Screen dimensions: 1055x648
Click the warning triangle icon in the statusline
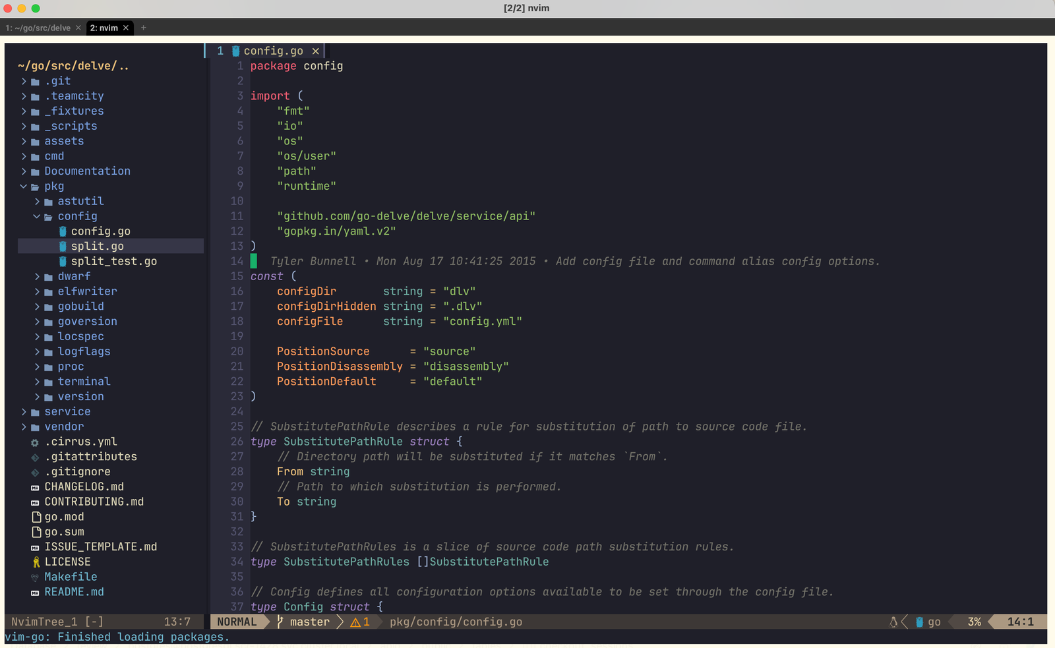[x=356, y=622]
